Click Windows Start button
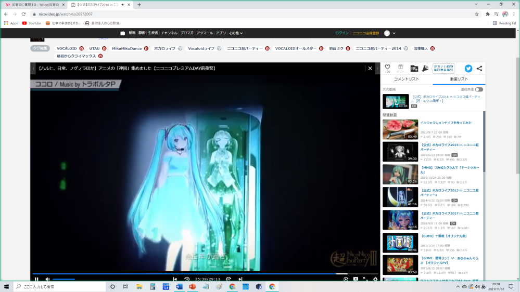 [6, 287]
